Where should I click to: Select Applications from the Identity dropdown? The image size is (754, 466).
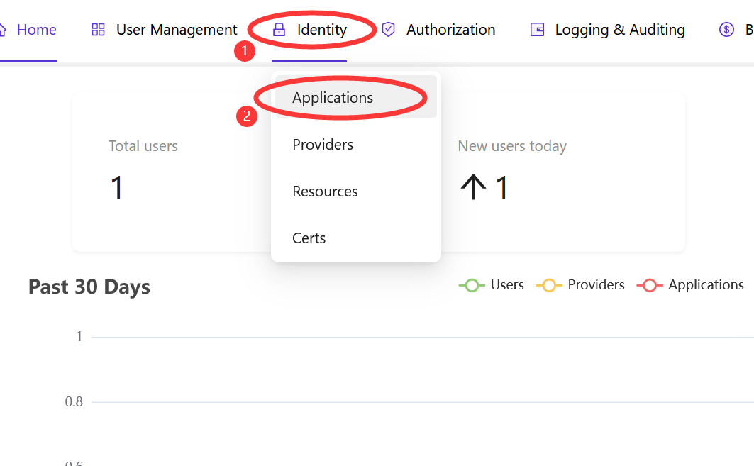tap(333, 97)
